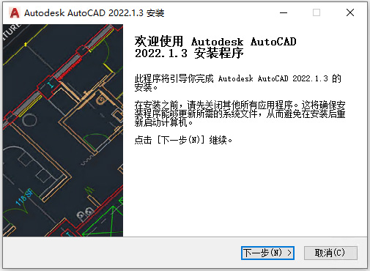Click the 点击 [下一步(N)] 继续 instruction line
This screenshot has width=370, height=271.
[x=183, y=140]
